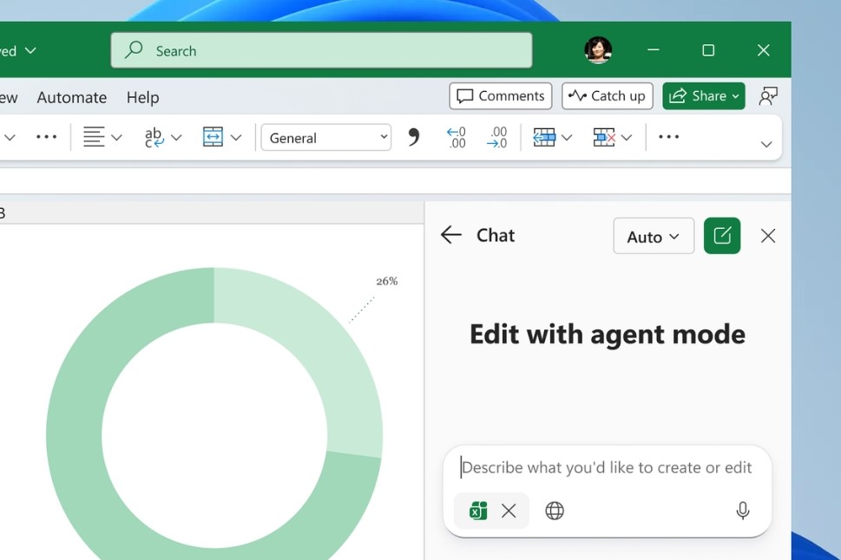Open the user profile picture

598,50
